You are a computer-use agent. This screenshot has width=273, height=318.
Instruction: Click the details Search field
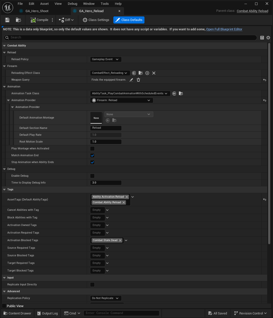[x=131, y=38]
